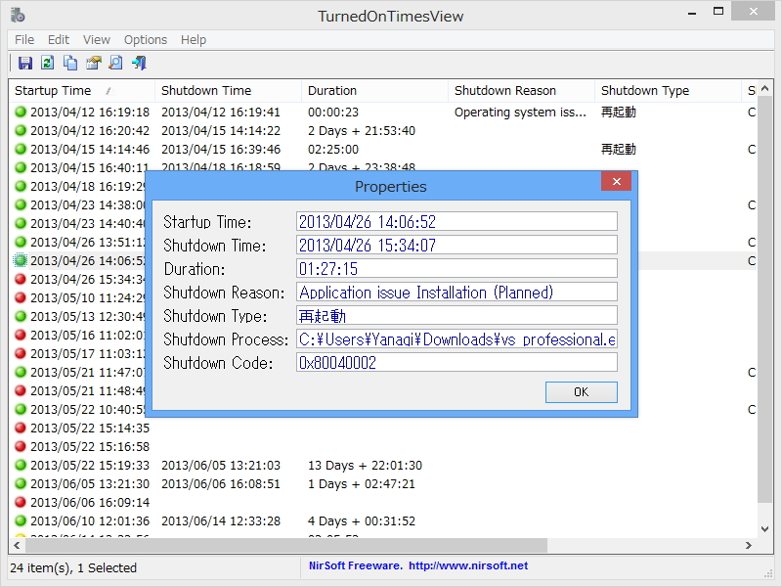
Task: Open the Options menu
Action: click(x=145, y=39)
